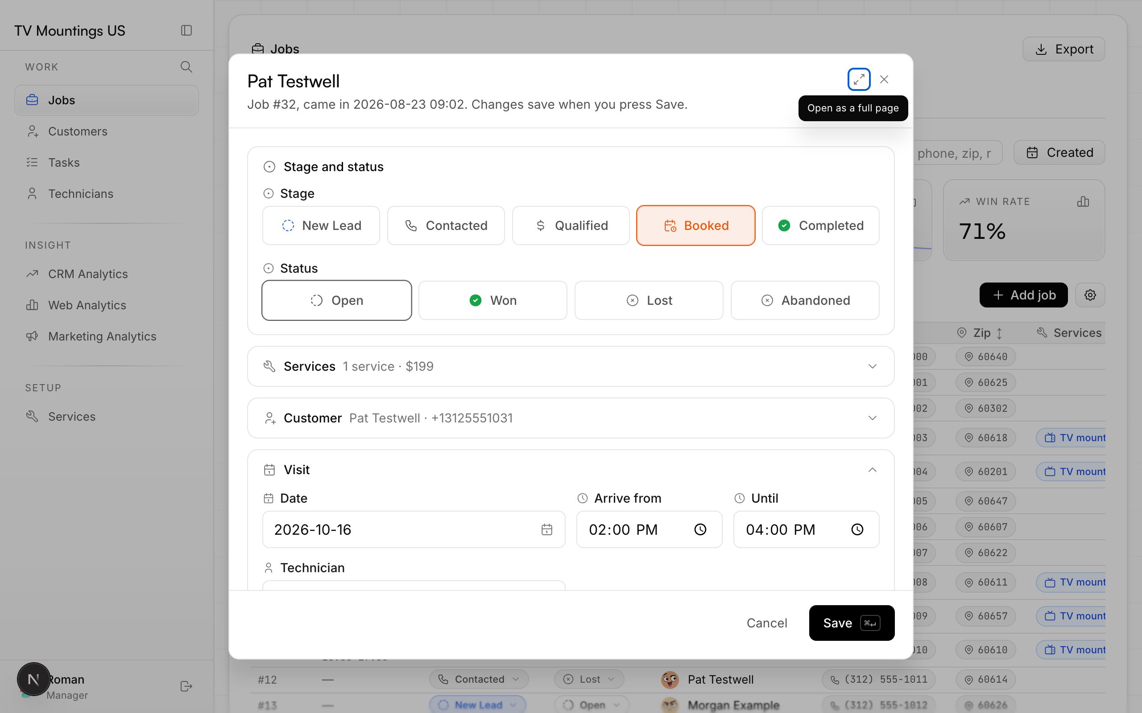
Task: Open table settings gear icon
Action: (1090, 295)
